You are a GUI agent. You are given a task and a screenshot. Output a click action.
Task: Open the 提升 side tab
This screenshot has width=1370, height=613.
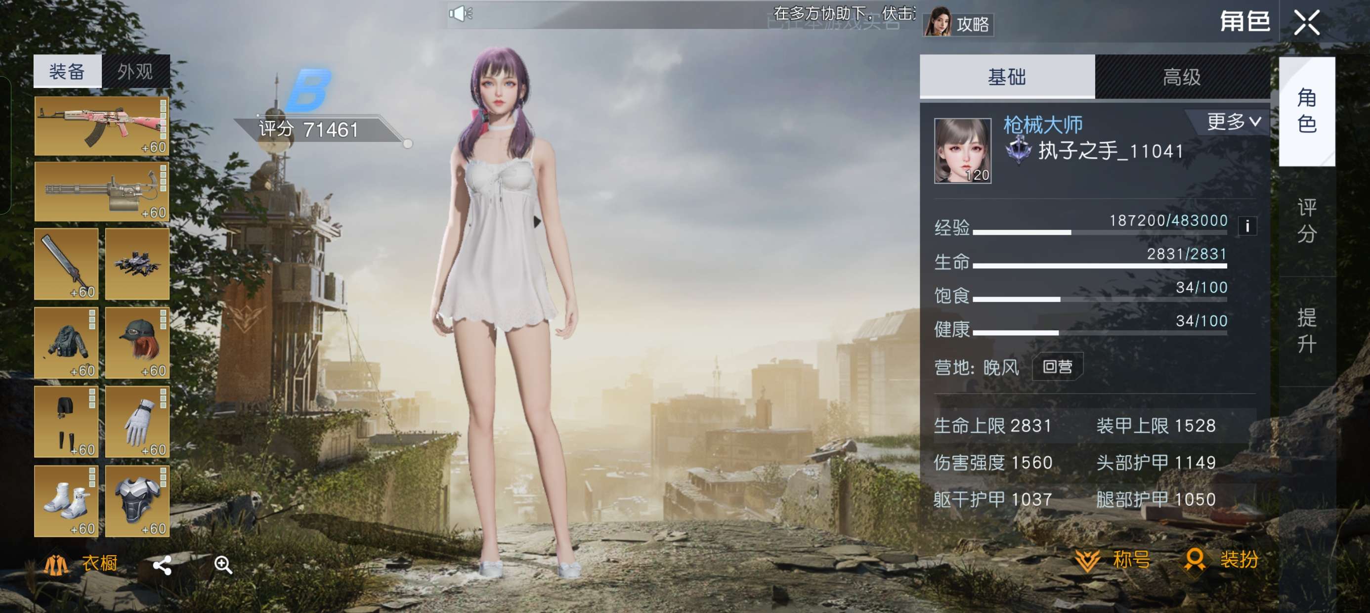1307,332
